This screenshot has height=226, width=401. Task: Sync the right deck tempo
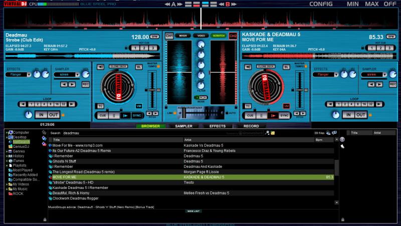(x=284, y=116)
